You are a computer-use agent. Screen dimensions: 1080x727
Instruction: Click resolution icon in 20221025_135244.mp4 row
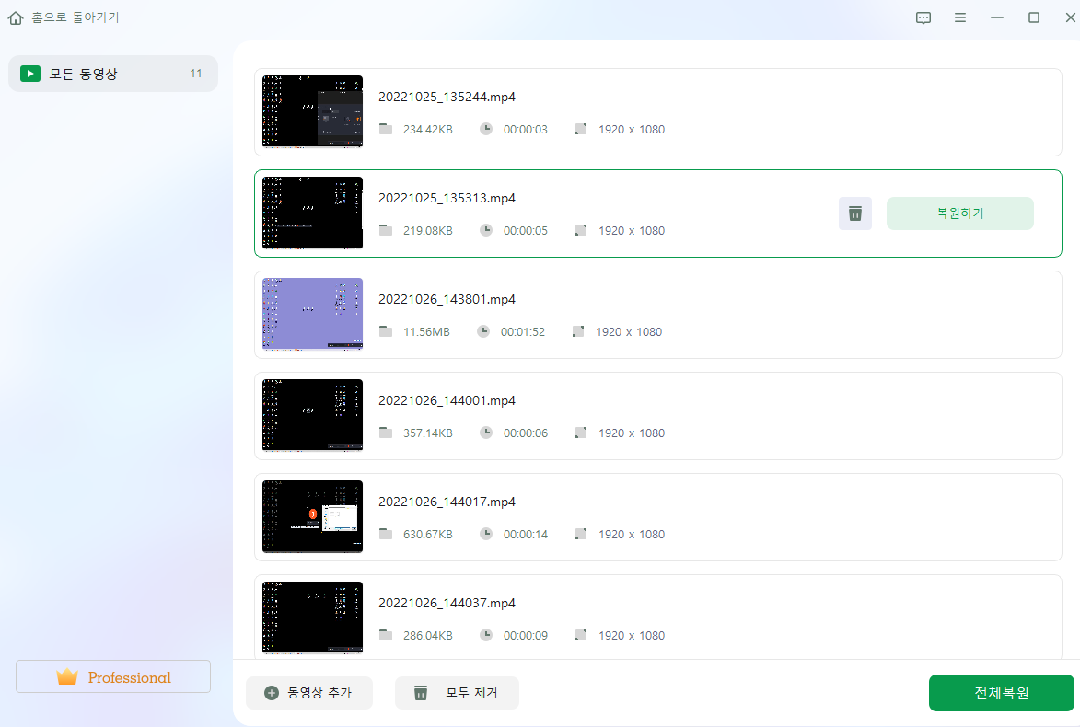point(581,129)
